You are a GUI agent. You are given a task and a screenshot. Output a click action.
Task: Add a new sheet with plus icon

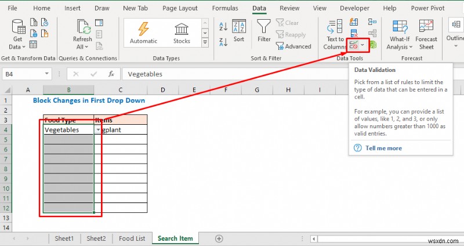click(219, 238)
